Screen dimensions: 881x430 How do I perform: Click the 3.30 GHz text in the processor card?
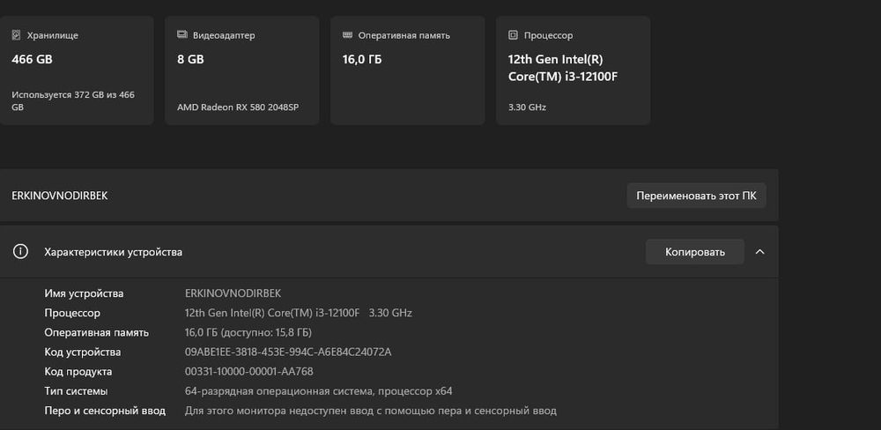(527, 107)
